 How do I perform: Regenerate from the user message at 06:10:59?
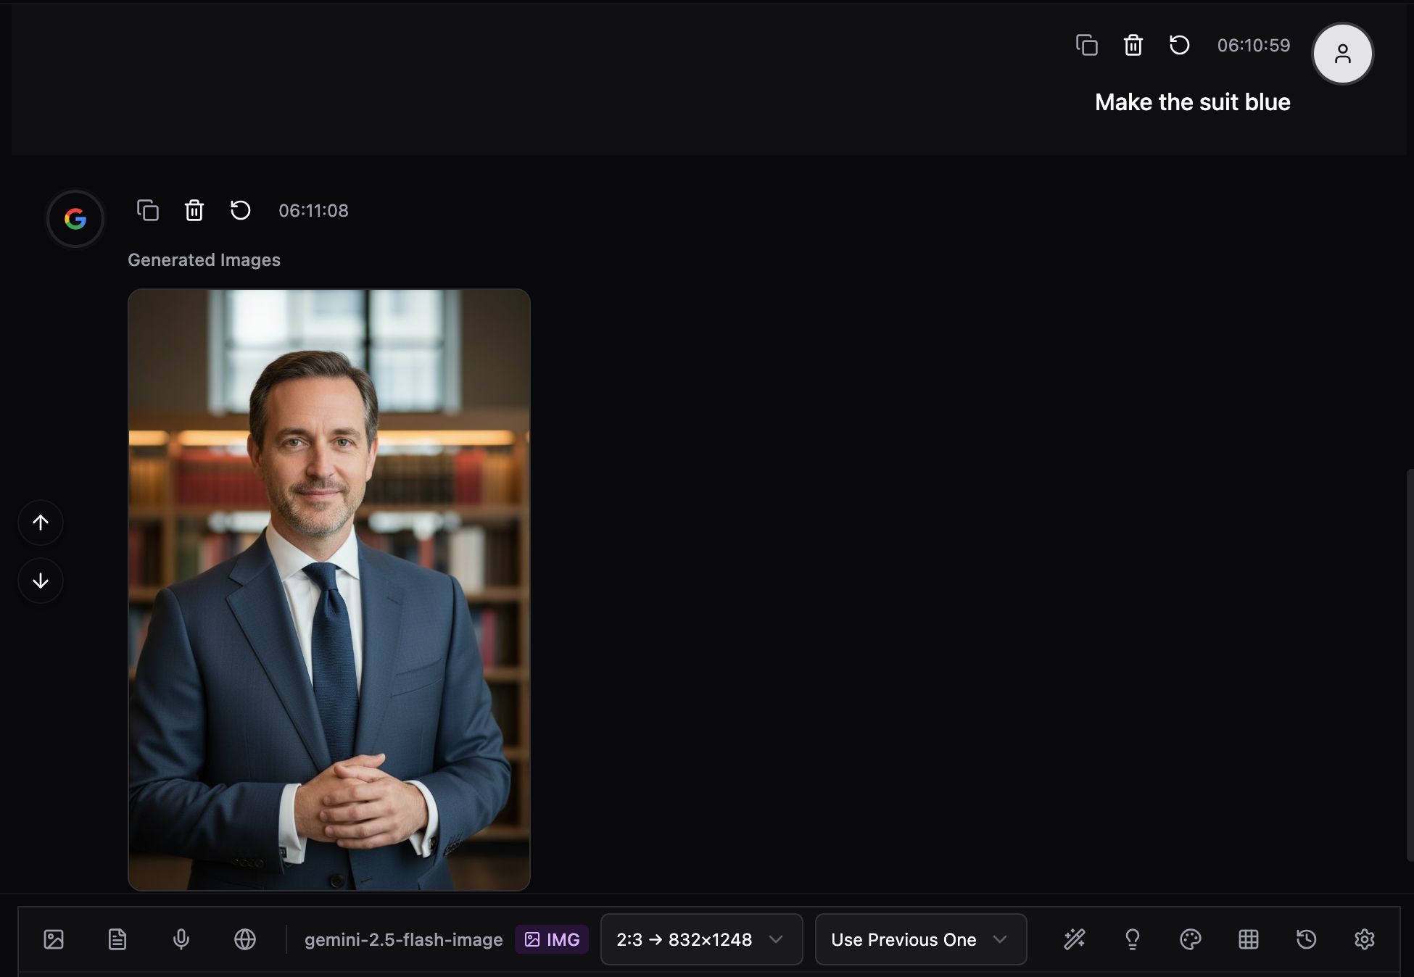[1179, 45]
